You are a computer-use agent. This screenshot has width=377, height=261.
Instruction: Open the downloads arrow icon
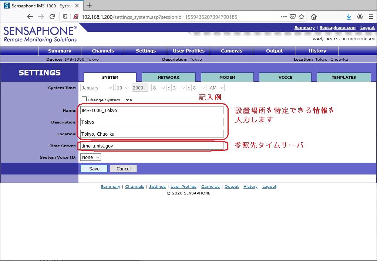click(349, 17)
